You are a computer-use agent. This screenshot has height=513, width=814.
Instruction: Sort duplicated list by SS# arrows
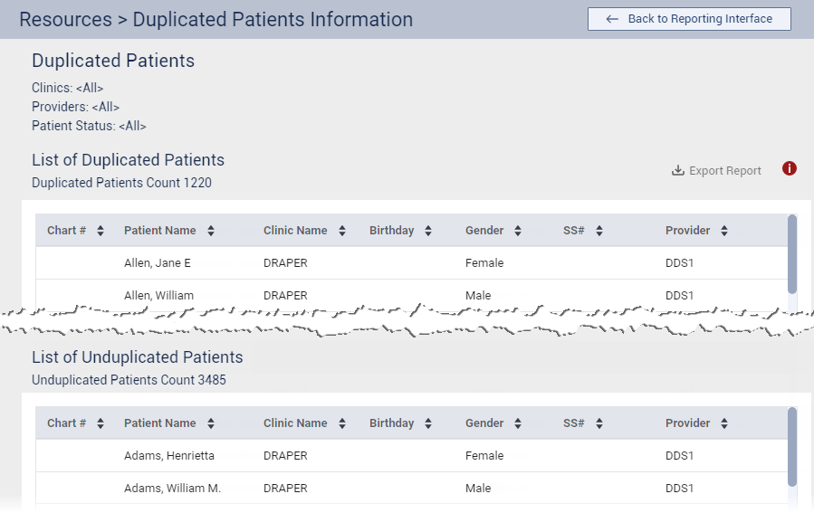[599, 231]
